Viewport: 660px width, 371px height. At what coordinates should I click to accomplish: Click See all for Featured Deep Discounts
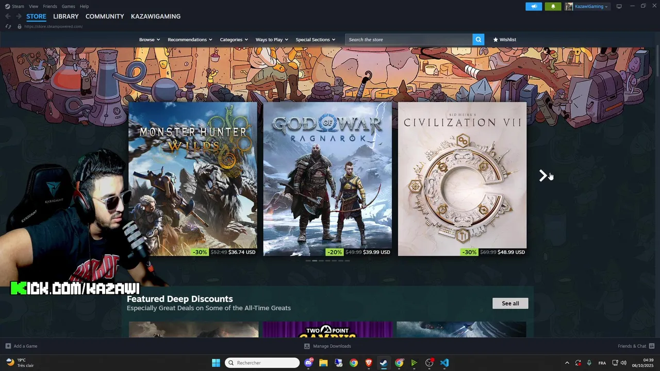pos(510,303)
